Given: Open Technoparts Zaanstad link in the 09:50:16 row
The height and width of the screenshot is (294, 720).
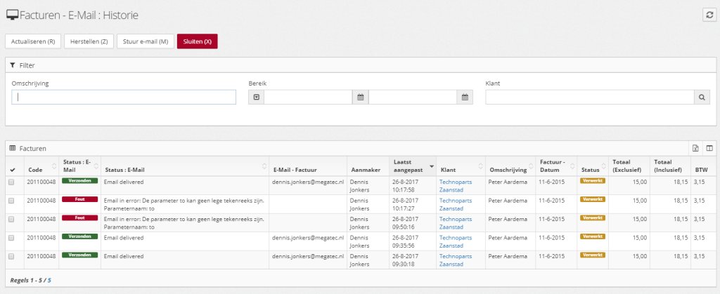Looking at the screenshot, I should [x=456, y=223].
